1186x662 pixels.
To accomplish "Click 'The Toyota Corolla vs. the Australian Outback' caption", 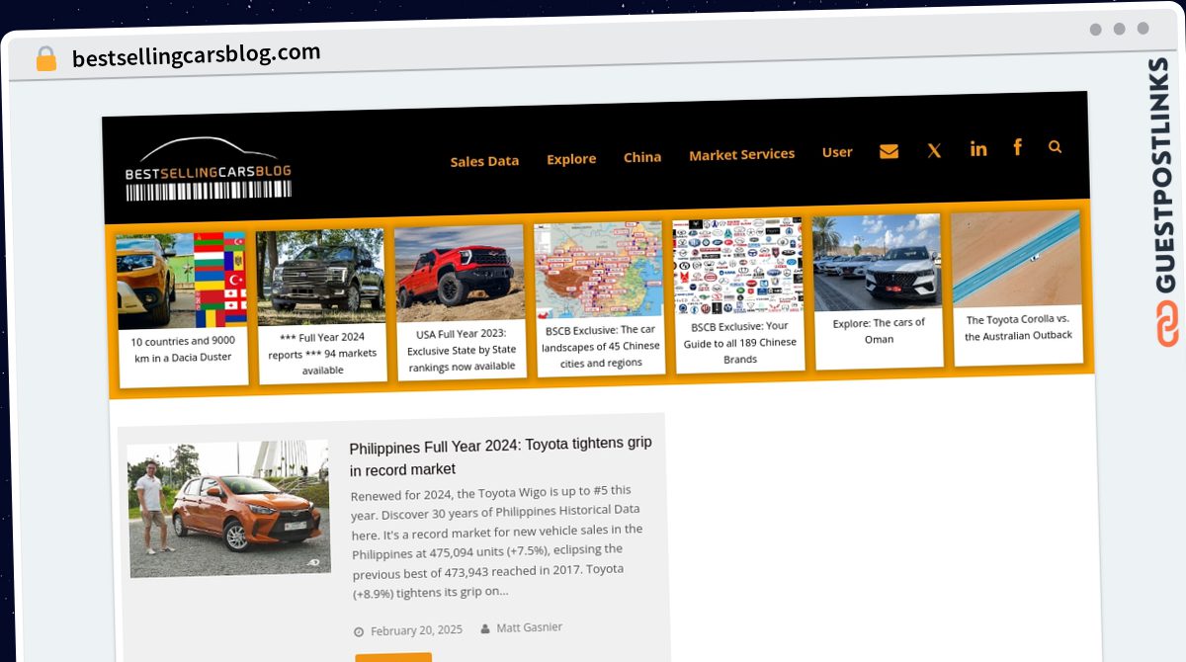I will pos(1019,328).
